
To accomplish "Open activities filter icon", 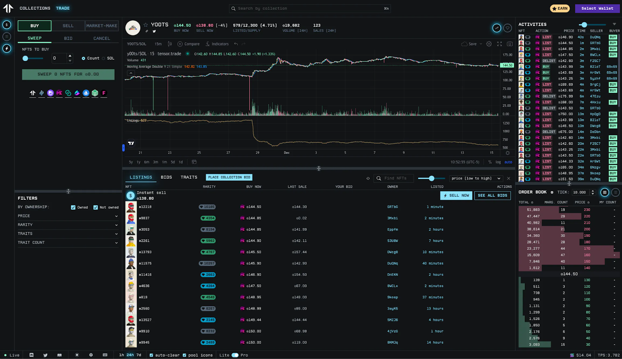I will [614, 24].
